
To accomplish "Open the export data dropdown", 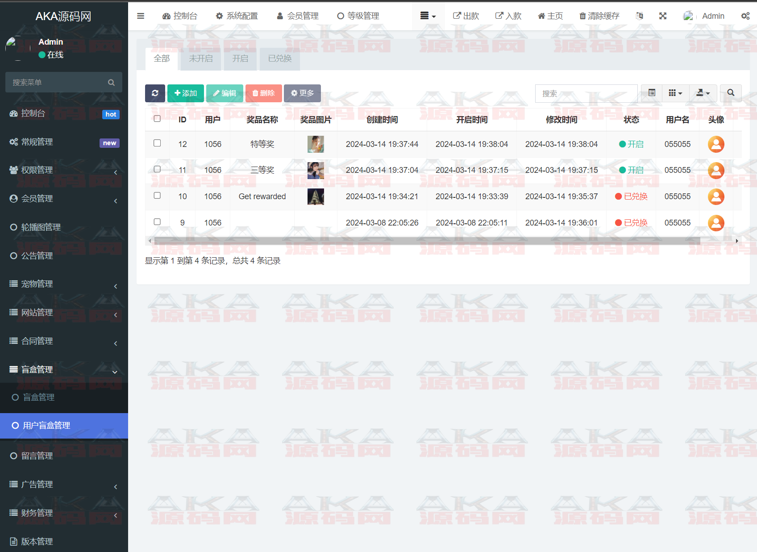I will [703, 93].
